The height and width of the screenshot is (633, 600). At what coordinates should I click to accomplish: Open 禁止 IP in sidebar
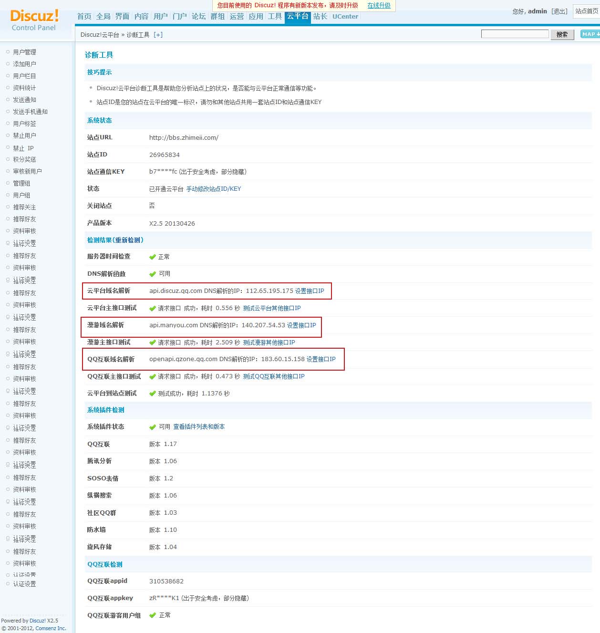click(x=23, y=148)
